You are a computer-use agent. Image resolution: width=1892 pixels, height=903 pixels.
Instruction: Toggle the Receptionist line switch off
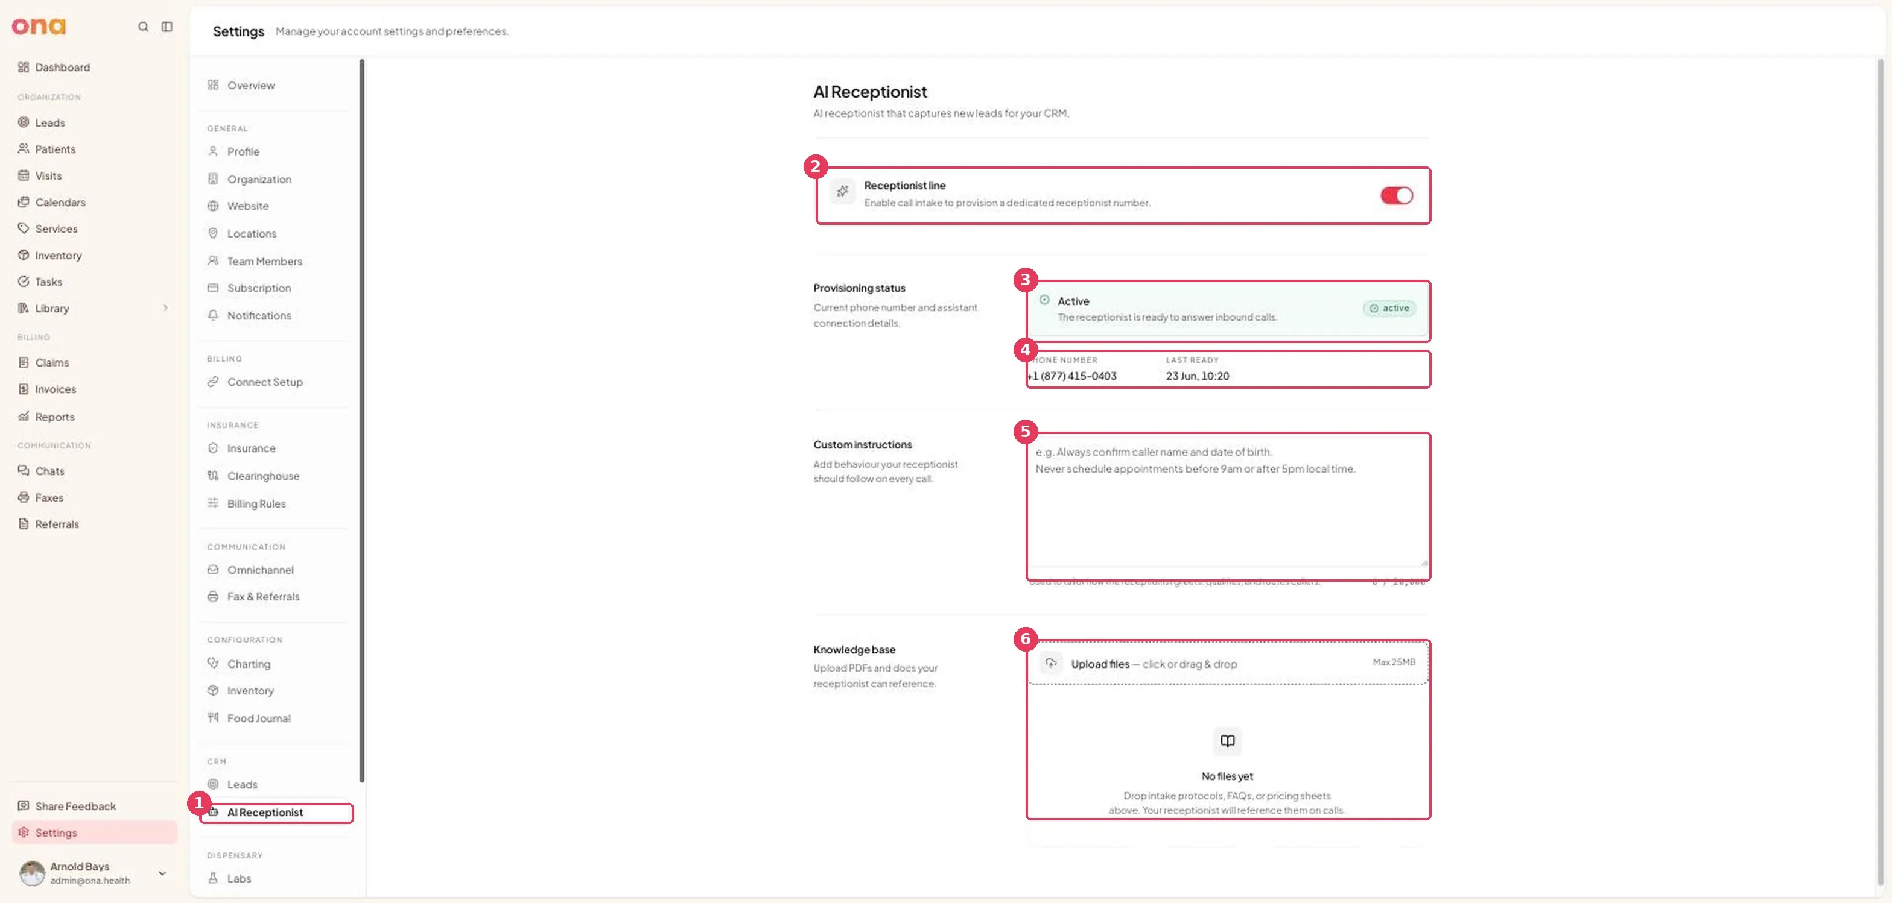[1396, 195]
